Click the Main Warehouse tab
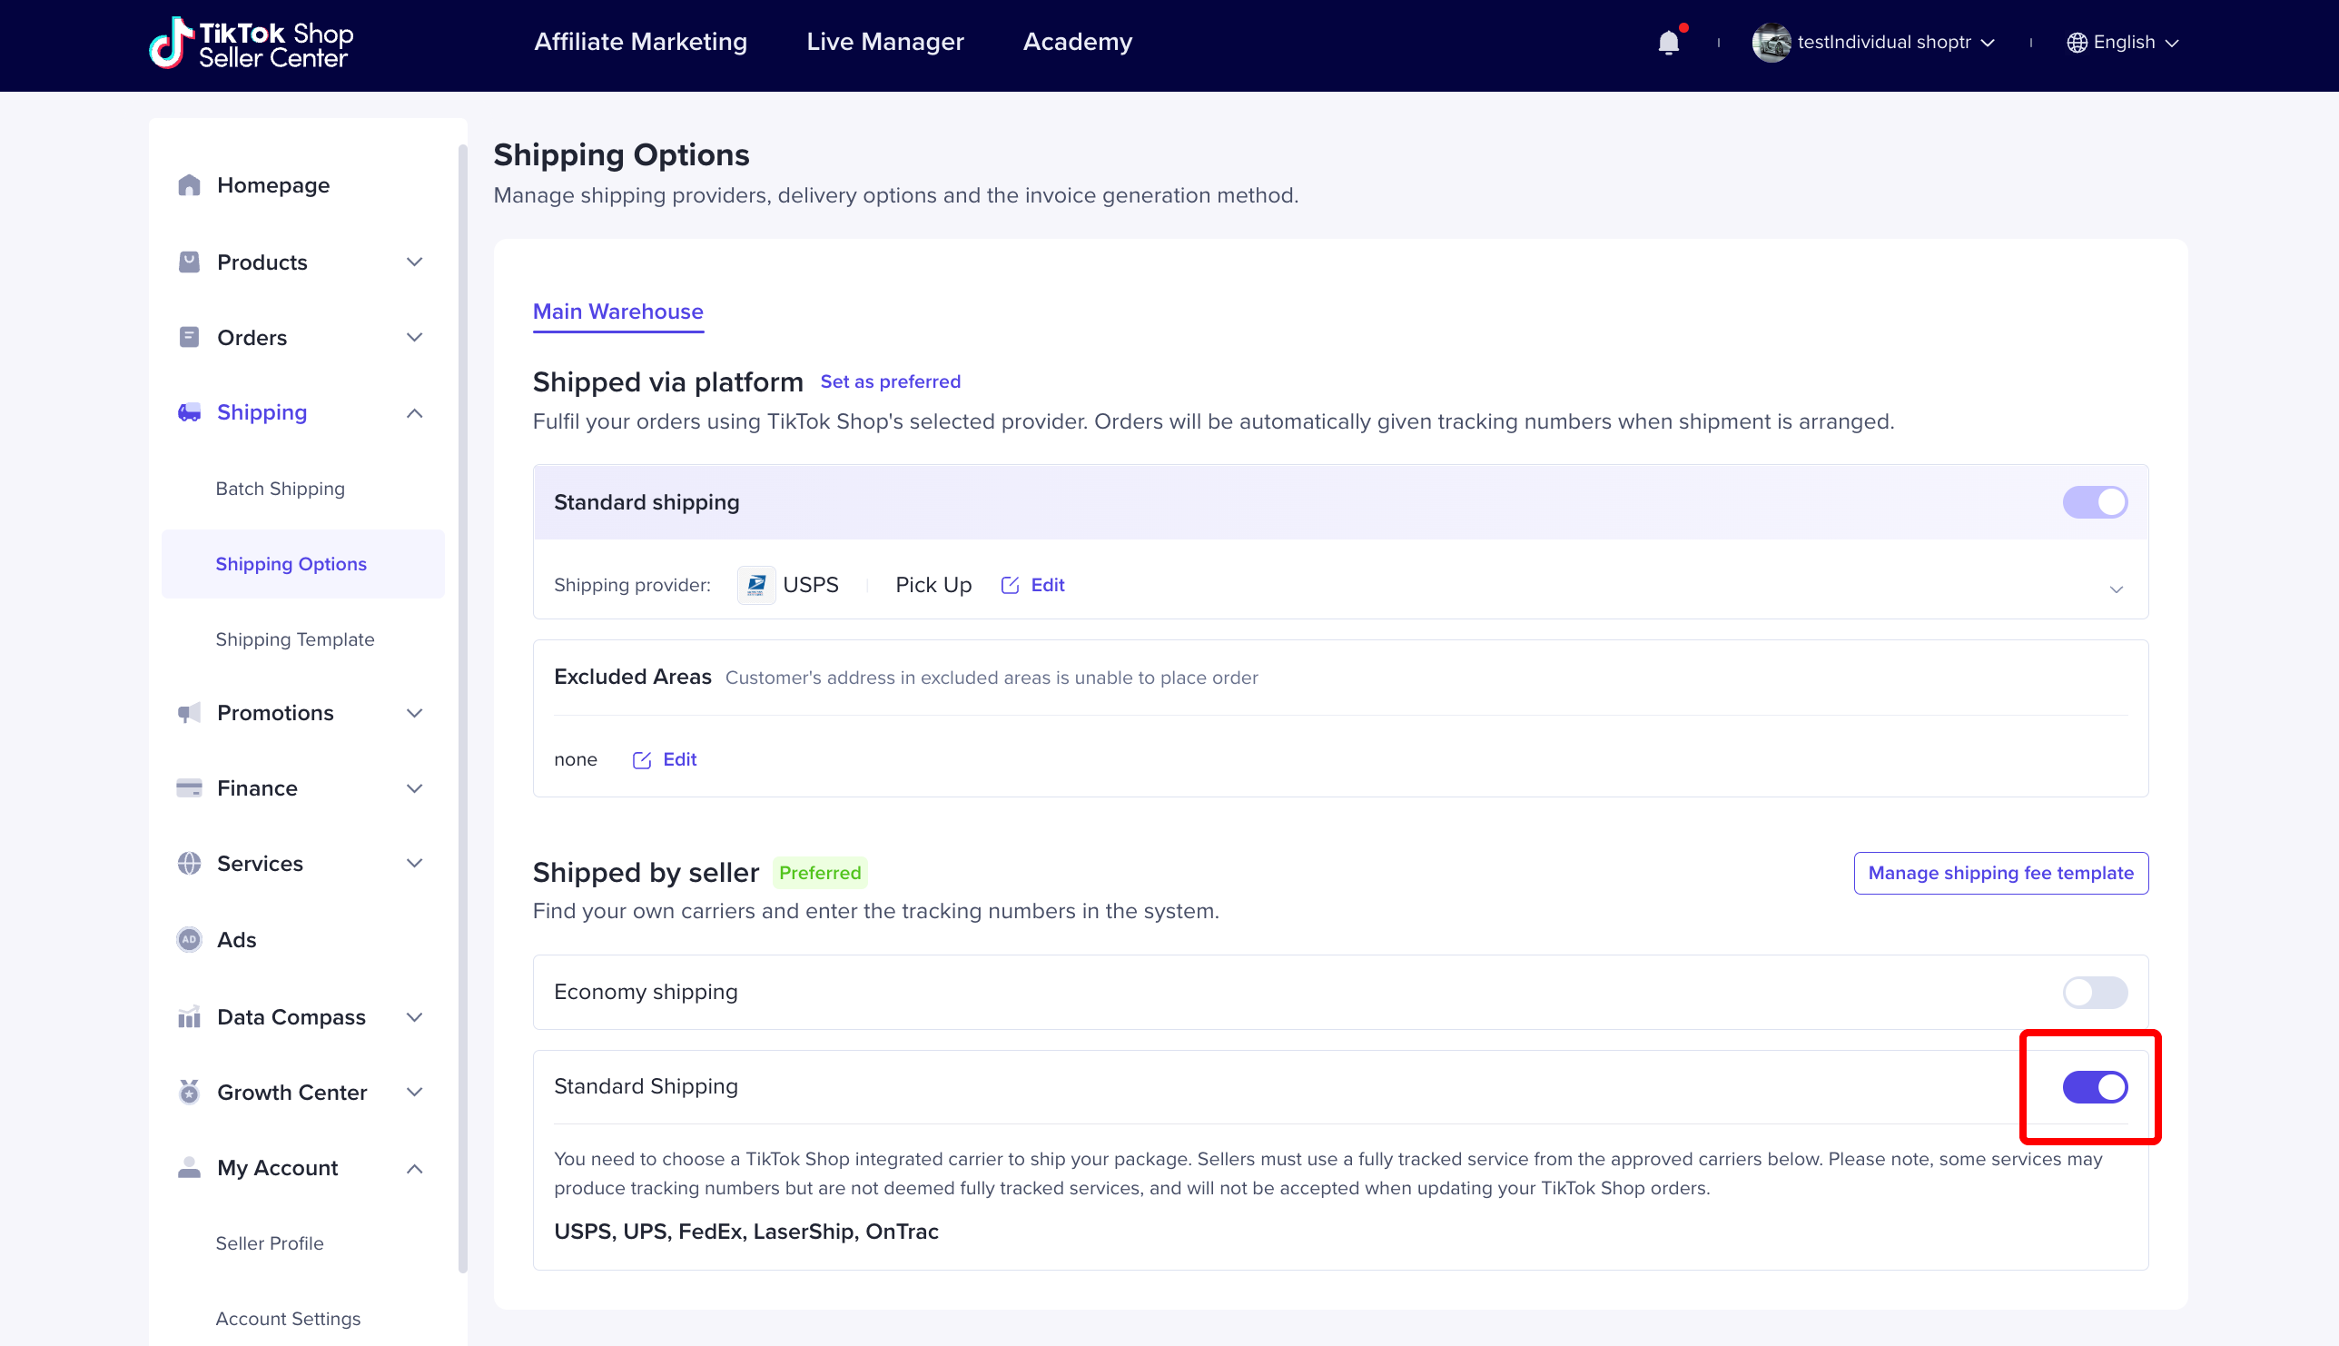Screen dimensions: 2339x1346 point(617,312)
